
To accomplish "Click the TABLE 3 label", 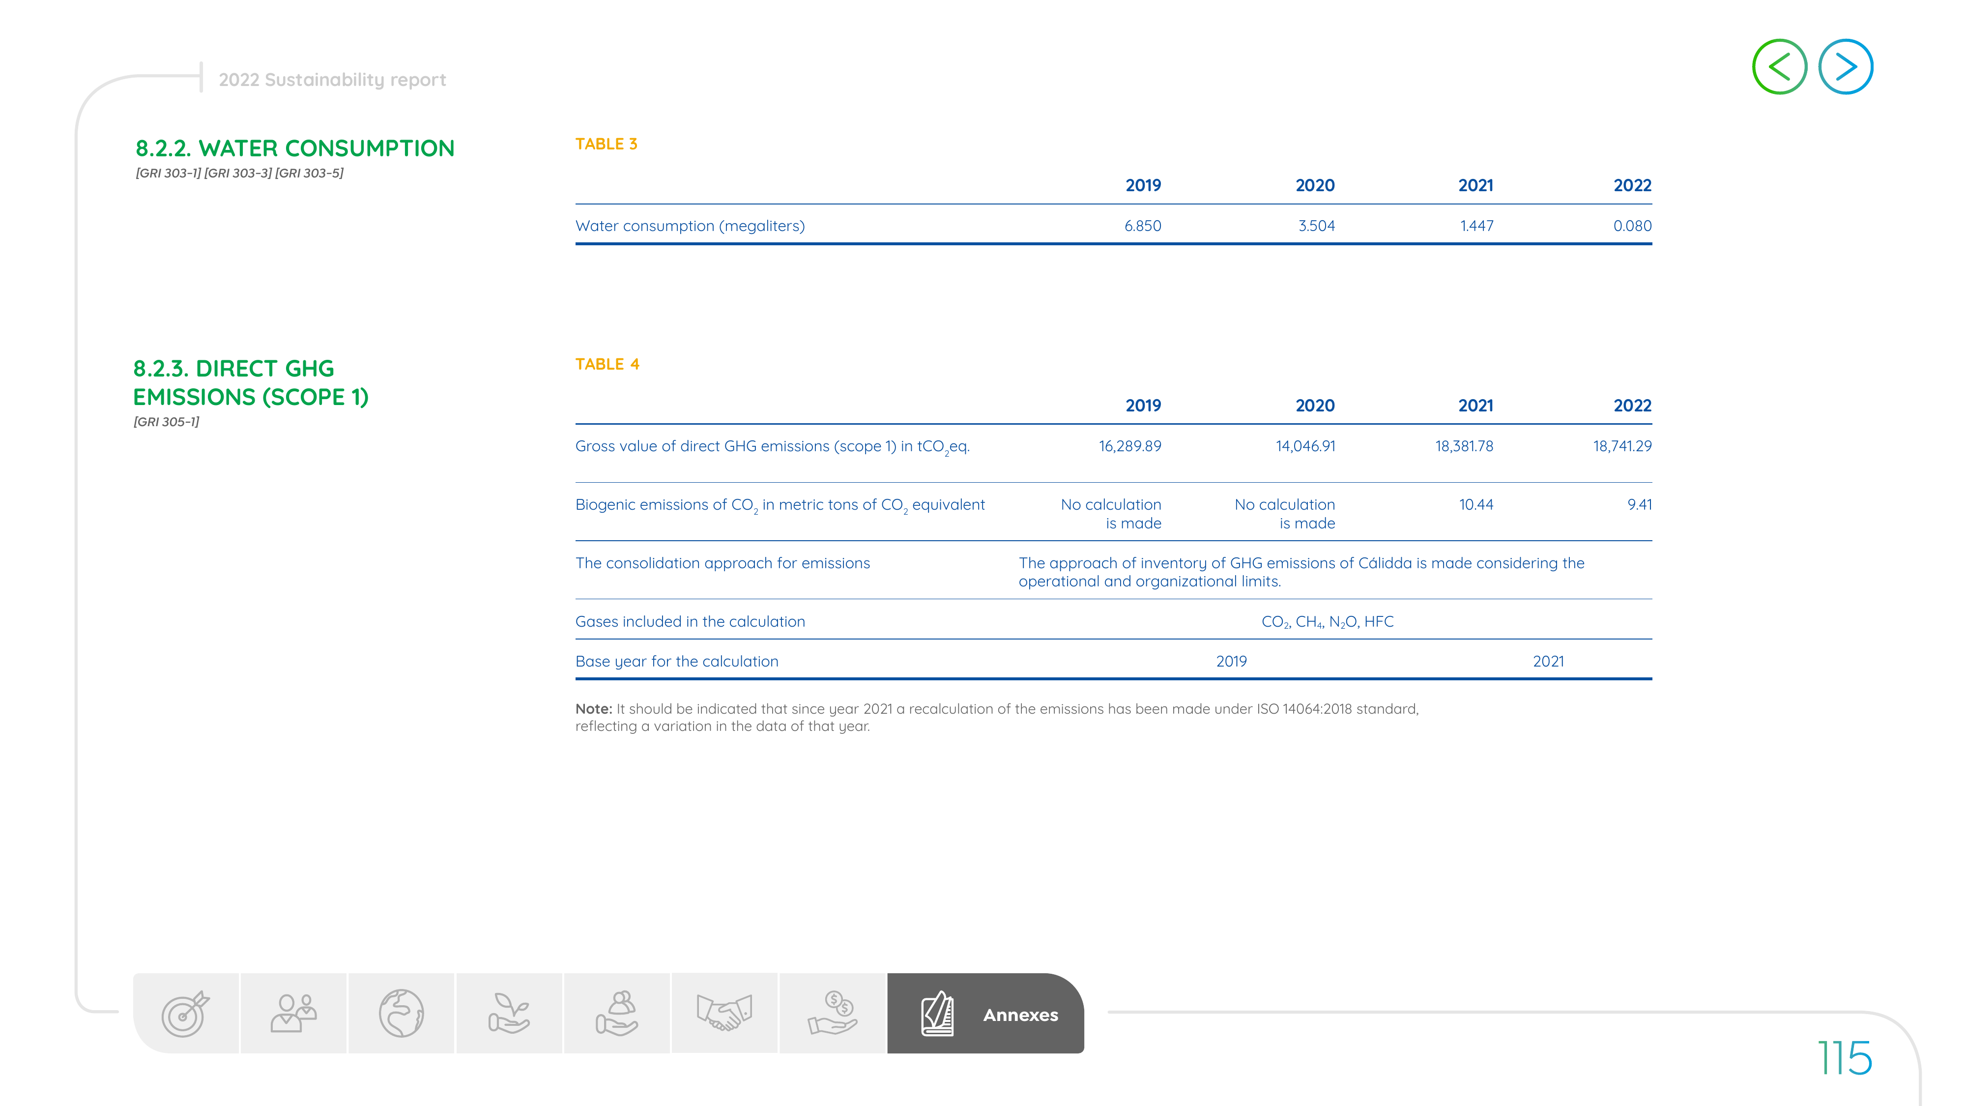I will click(x=606, y=144).
